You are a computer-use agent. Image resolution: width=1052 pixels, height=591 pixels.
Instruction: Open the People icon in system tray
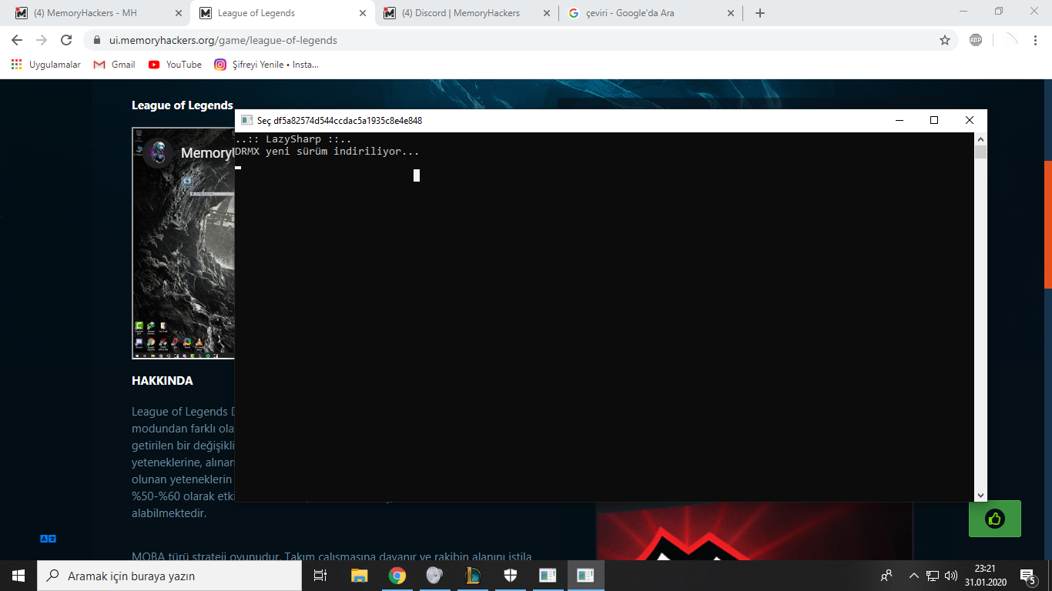887,576
